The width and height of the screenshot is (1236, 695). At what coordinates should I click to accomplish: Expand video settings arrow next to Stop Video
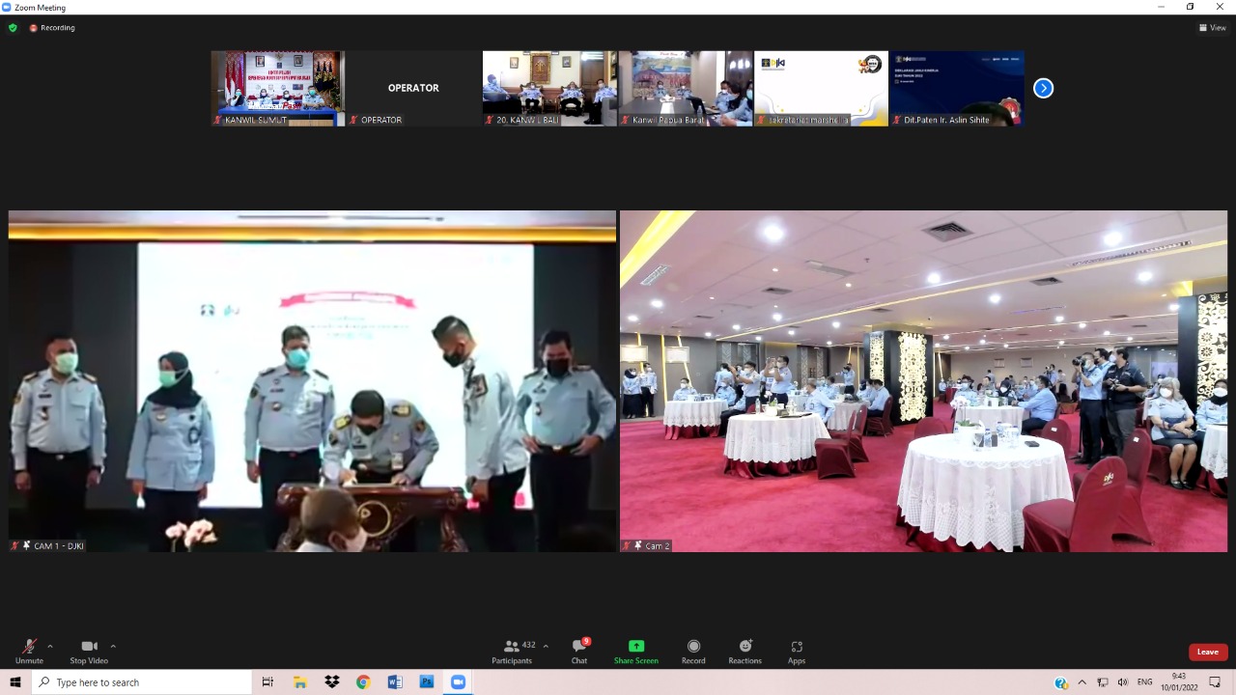tap(113, 646)
